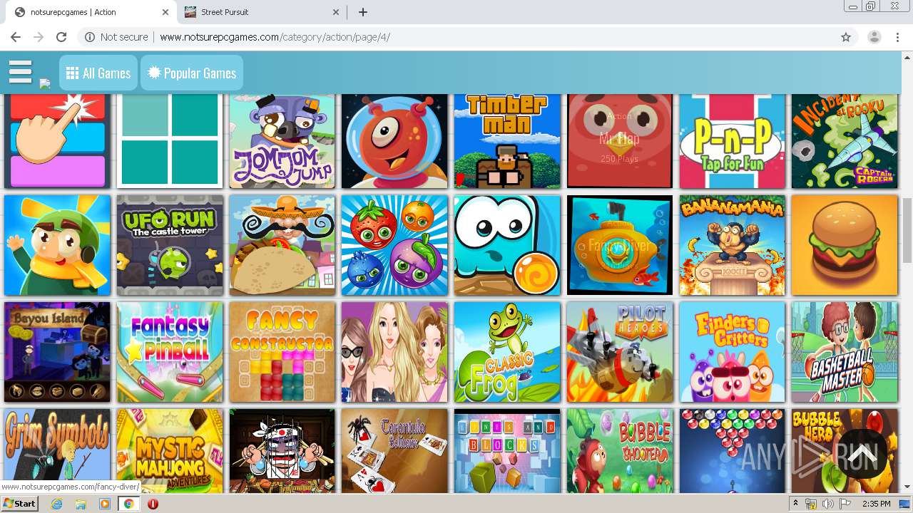Open the Basketball Master game thumbnail
The height and width of the screenshot is (513, 913).
pos(845,352)
